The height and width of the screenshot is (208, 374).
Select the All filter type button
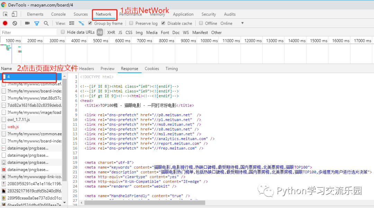pos(100,33)
